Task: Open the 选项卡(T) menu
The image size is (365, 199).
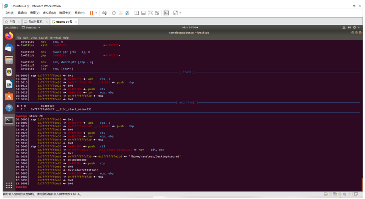Action: (x=65, y=13)
